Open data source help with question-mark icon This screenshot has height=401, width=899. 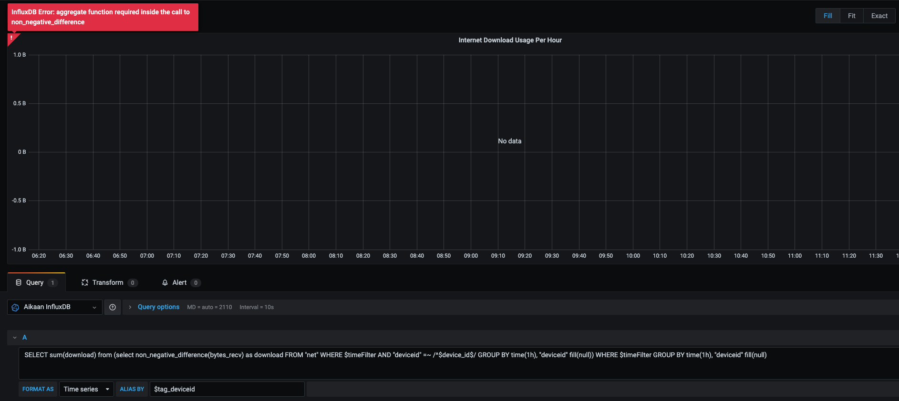[x=113, y=307]
